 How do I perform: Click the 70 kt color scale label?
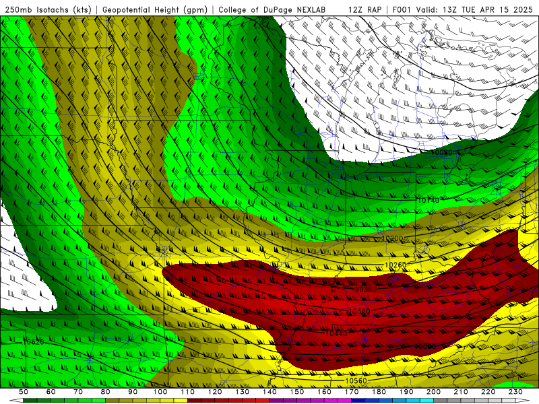pos(78,392)
